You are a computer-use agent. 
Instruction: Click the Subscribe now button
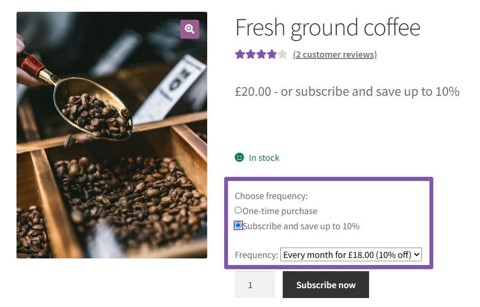pyautogui.click(x=326, y=284)
